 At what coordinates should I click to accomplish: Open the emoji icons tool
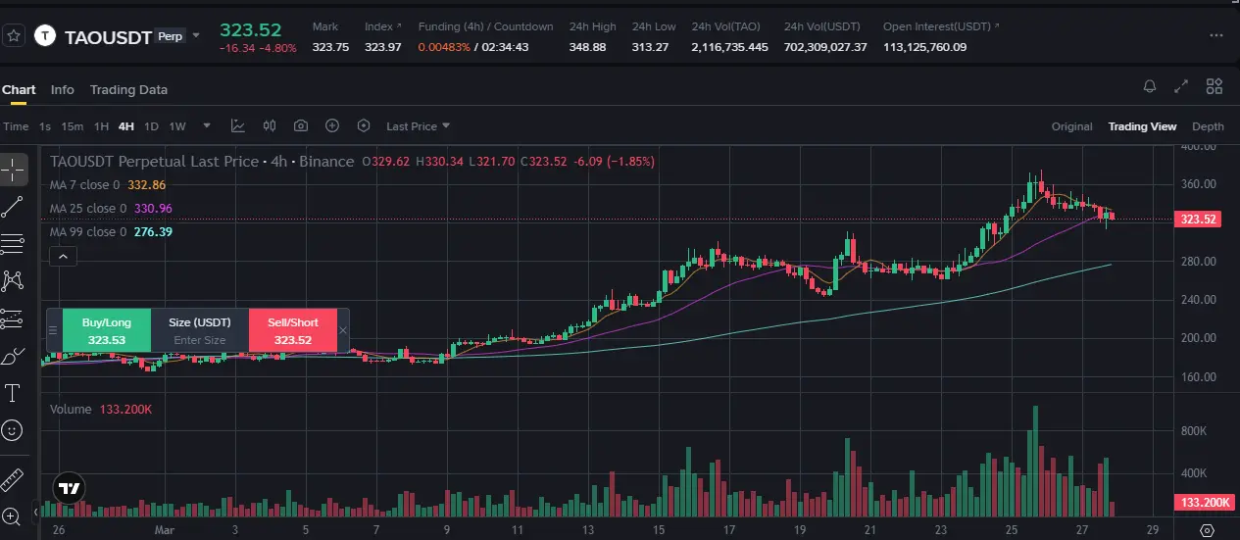point(13,430)
